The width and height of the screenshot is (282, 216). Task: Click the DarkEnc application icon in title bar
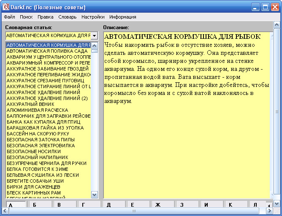[6, 7]
